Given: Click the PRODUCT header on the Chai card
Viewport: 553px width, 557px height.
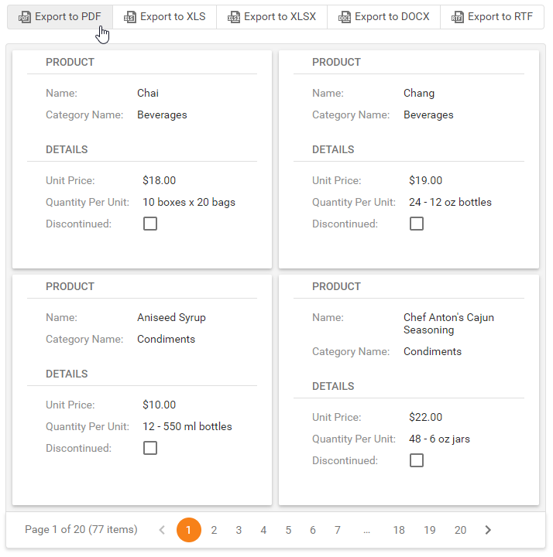Looking at the screenshot, I should [x=70, y=62].
